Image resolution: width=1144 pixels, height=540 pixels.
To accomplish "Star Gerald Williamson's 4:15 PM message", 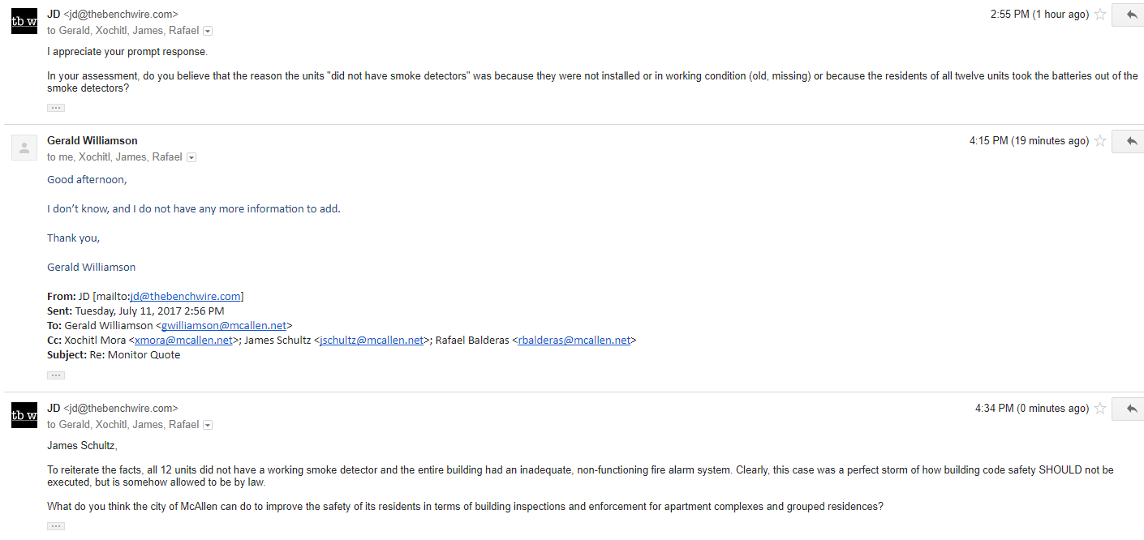I will pyautogui.click(x=1100, y=141).
